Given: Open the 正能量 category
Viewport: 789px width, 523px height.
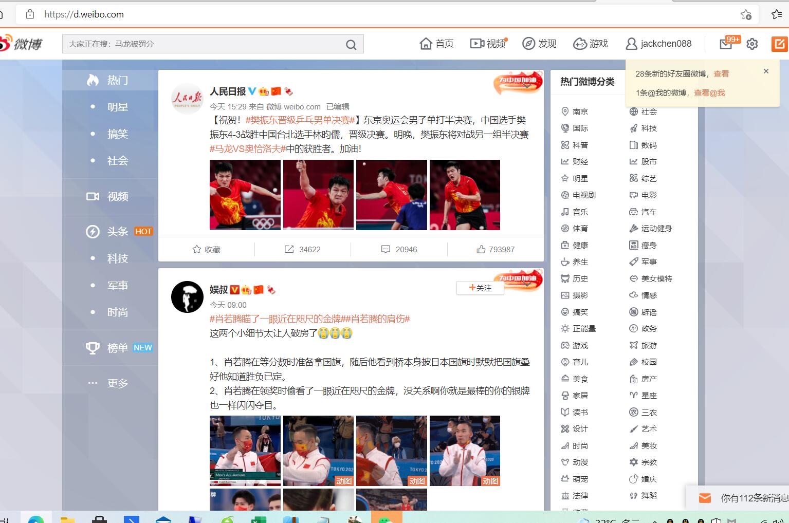Looking at the screenshot, I should pos(578,328).
